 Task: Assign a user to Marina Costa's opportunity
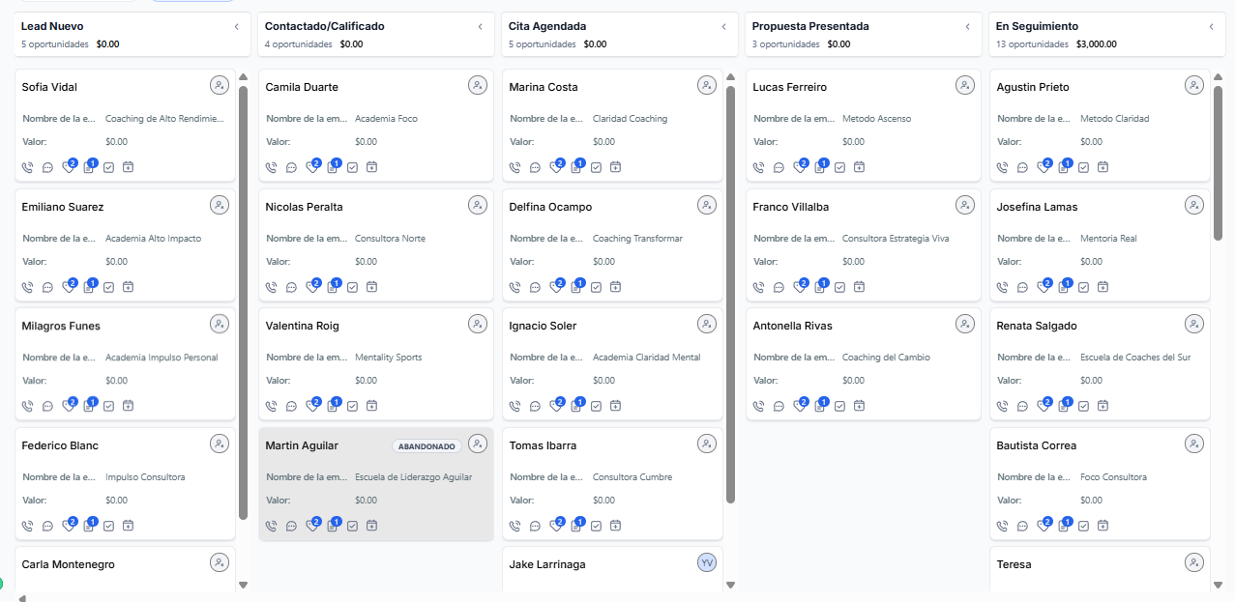tap(707, 85)
